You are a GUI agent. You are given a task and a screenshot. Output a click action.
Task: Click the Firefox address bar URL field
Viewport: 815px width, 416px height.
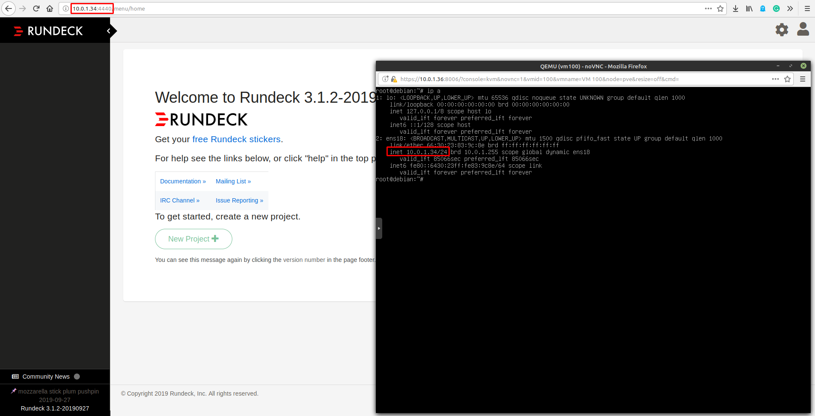(x=170, y=8)
